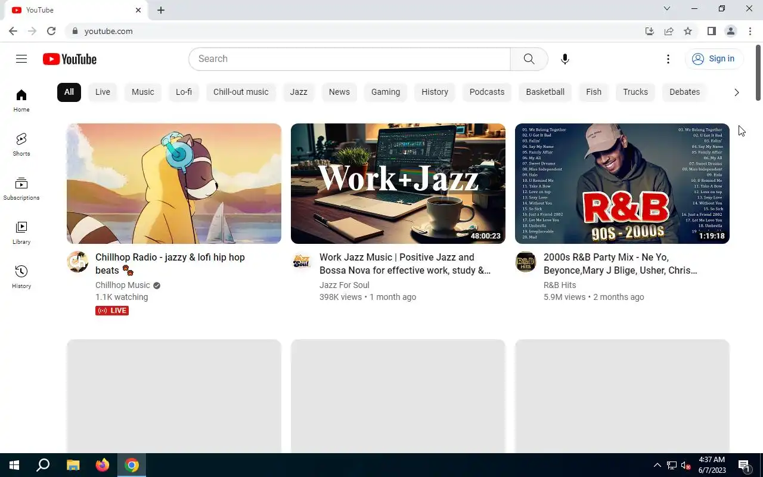Play the Work+Jazz thumbnail

(398, 184)
